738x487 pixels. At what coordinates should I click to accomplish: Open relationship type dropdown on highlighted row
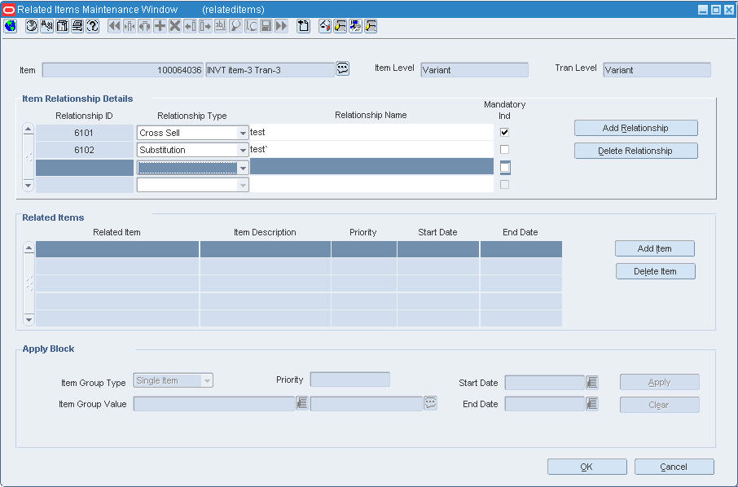[x=243, y=168]
